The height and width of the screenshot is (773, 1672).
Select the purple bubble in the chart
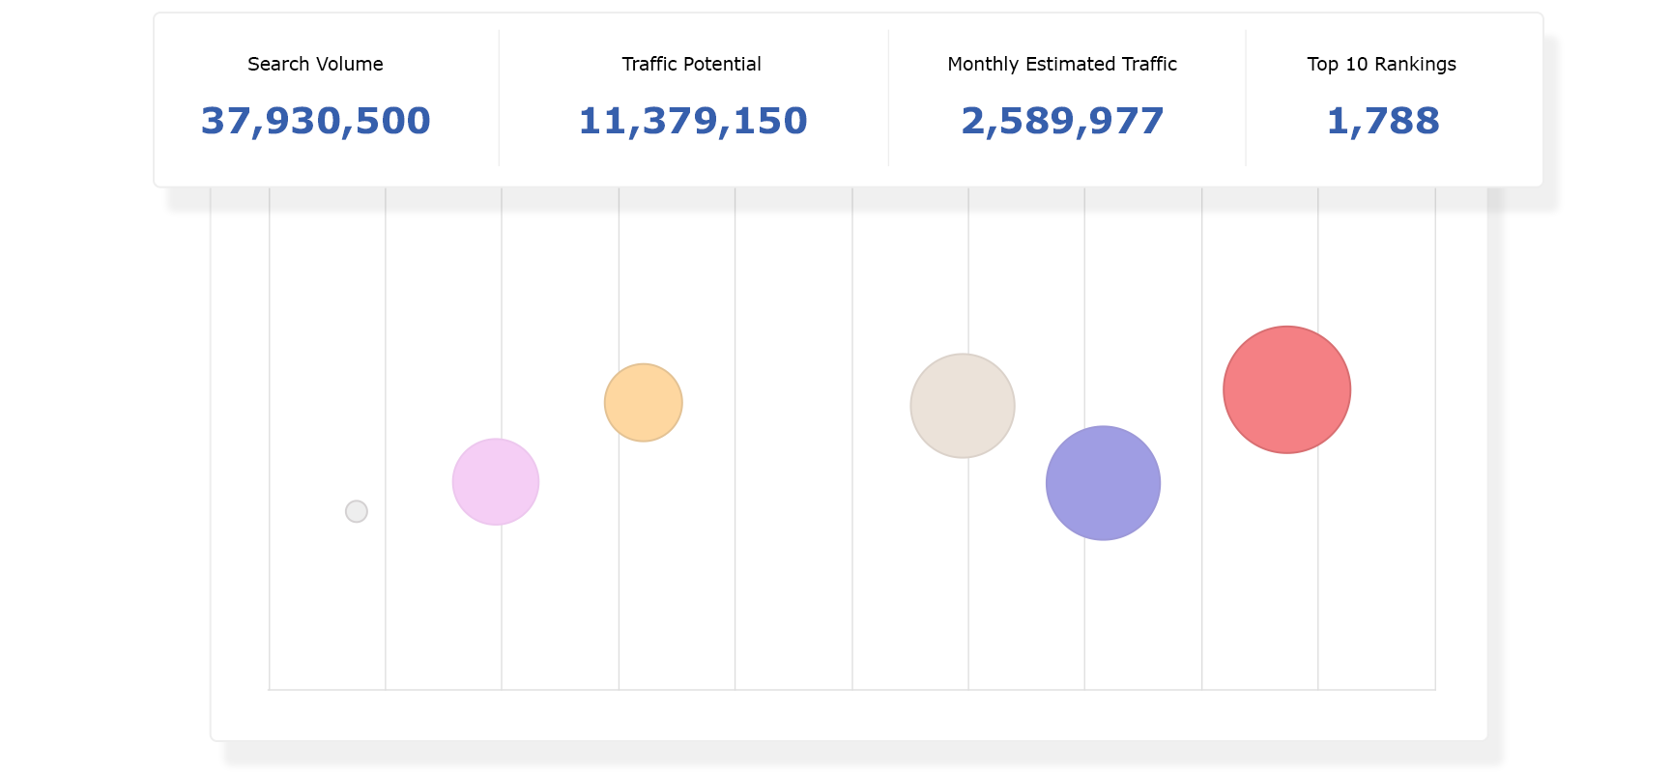tap(1103, 483)
